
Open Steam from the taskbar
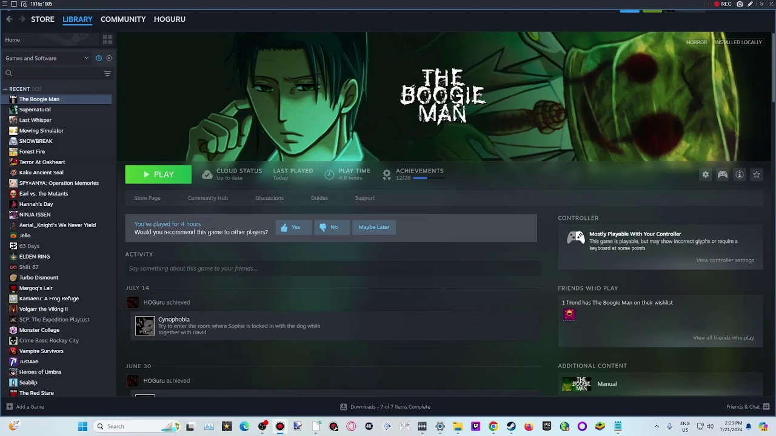click(x=511, y=426)
